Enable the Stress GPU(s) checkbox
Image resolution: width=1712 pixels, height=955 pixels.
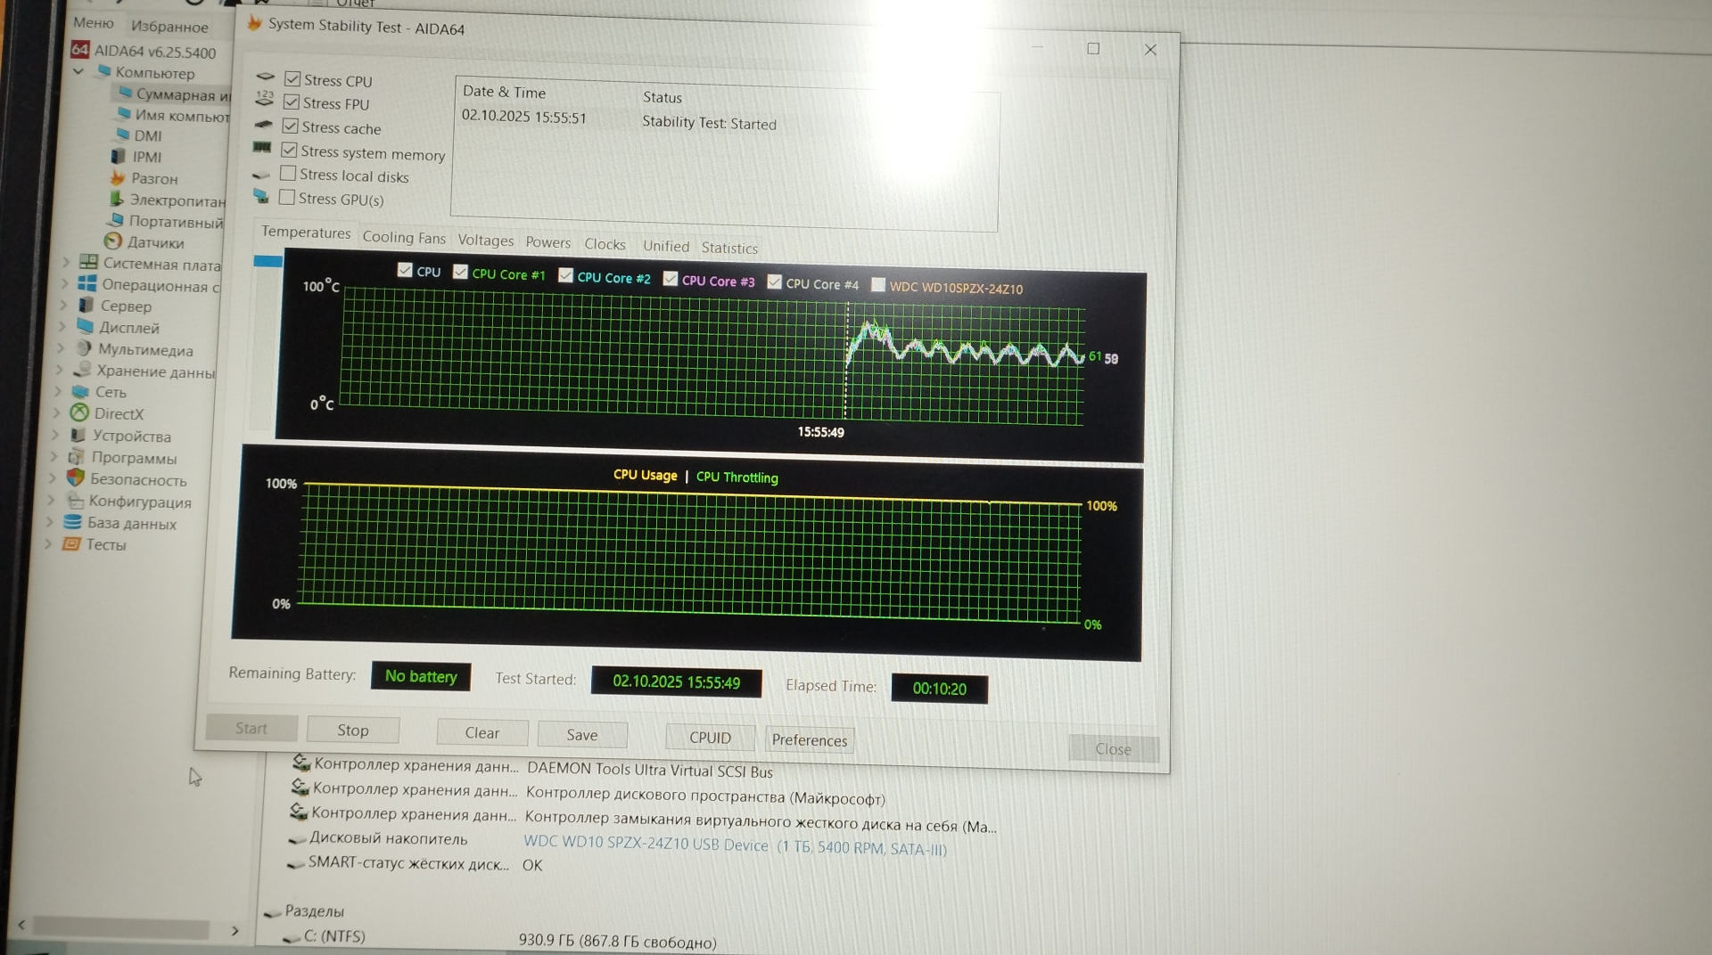point(287,198)
